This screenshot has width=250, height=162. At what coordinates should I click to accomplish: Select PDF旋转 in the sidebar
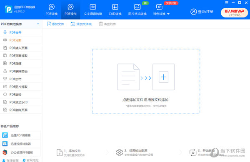click(21, 94)
